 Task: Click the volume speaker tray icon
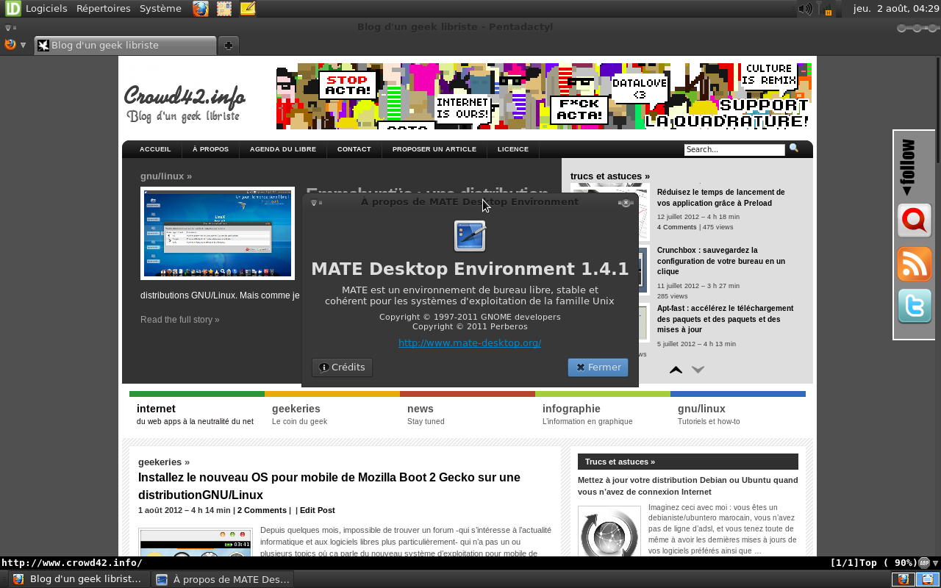(x=806, y=9)
